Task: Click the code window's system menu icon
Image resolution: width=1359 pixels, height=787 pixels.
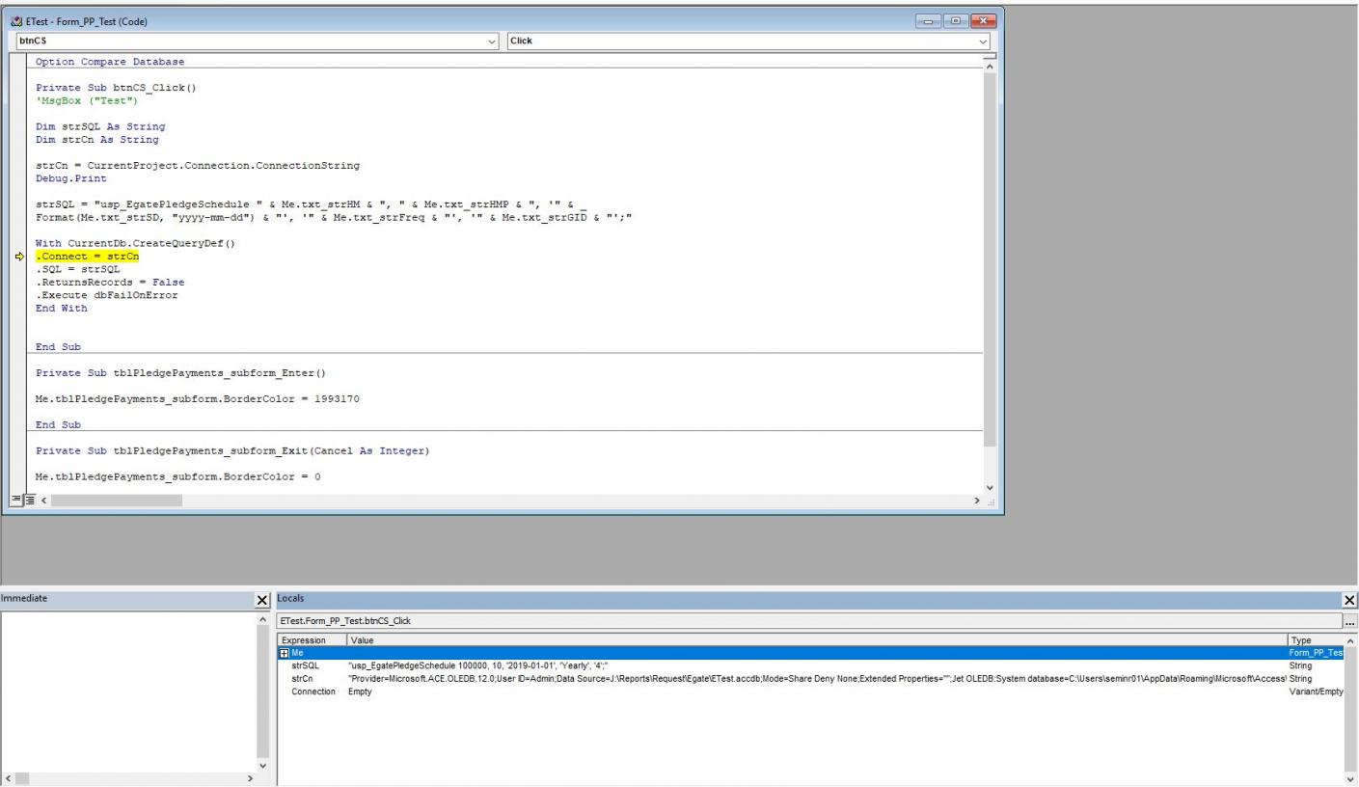Action: [16, 21]
